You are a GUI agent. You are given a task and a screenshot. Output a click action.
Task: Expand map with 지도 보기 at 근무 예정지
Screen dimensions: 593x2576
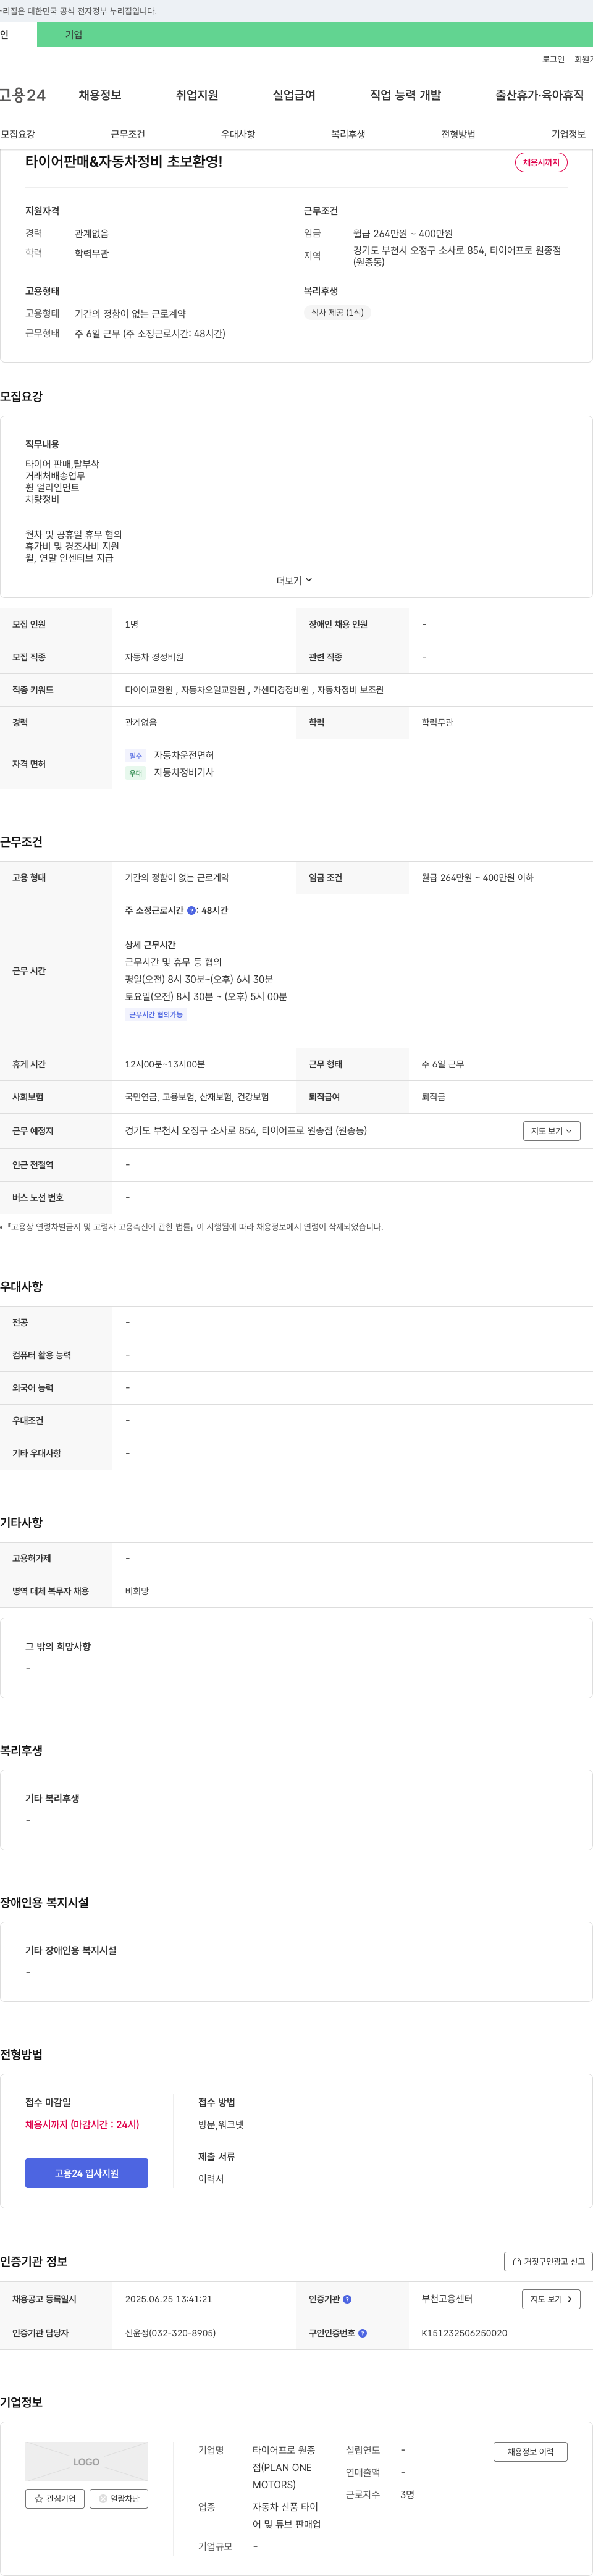[552, 1131]
